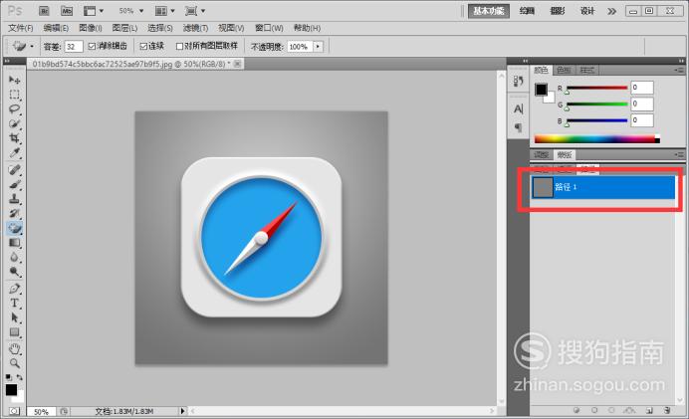Select the Gradient tool

click(x=15, y=243)
